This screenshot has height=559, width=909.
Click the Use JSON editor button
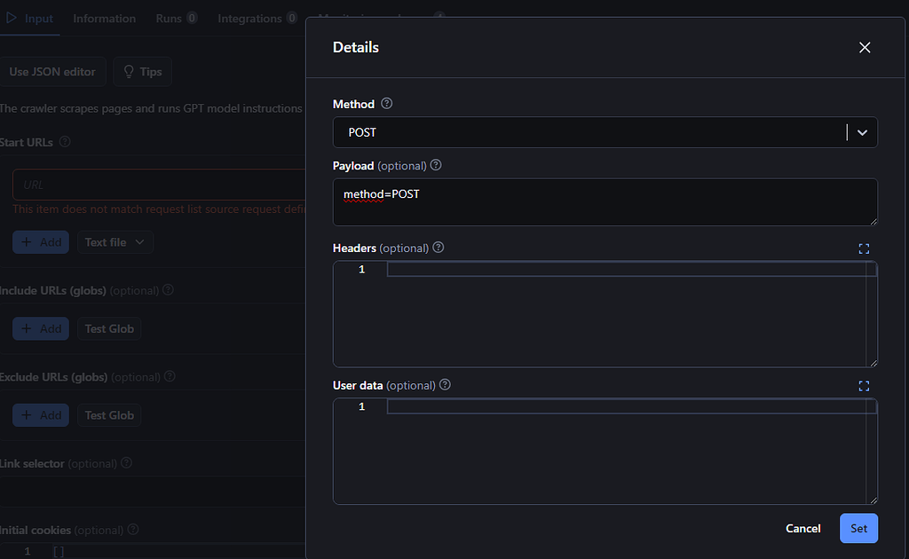coord(52,72)
